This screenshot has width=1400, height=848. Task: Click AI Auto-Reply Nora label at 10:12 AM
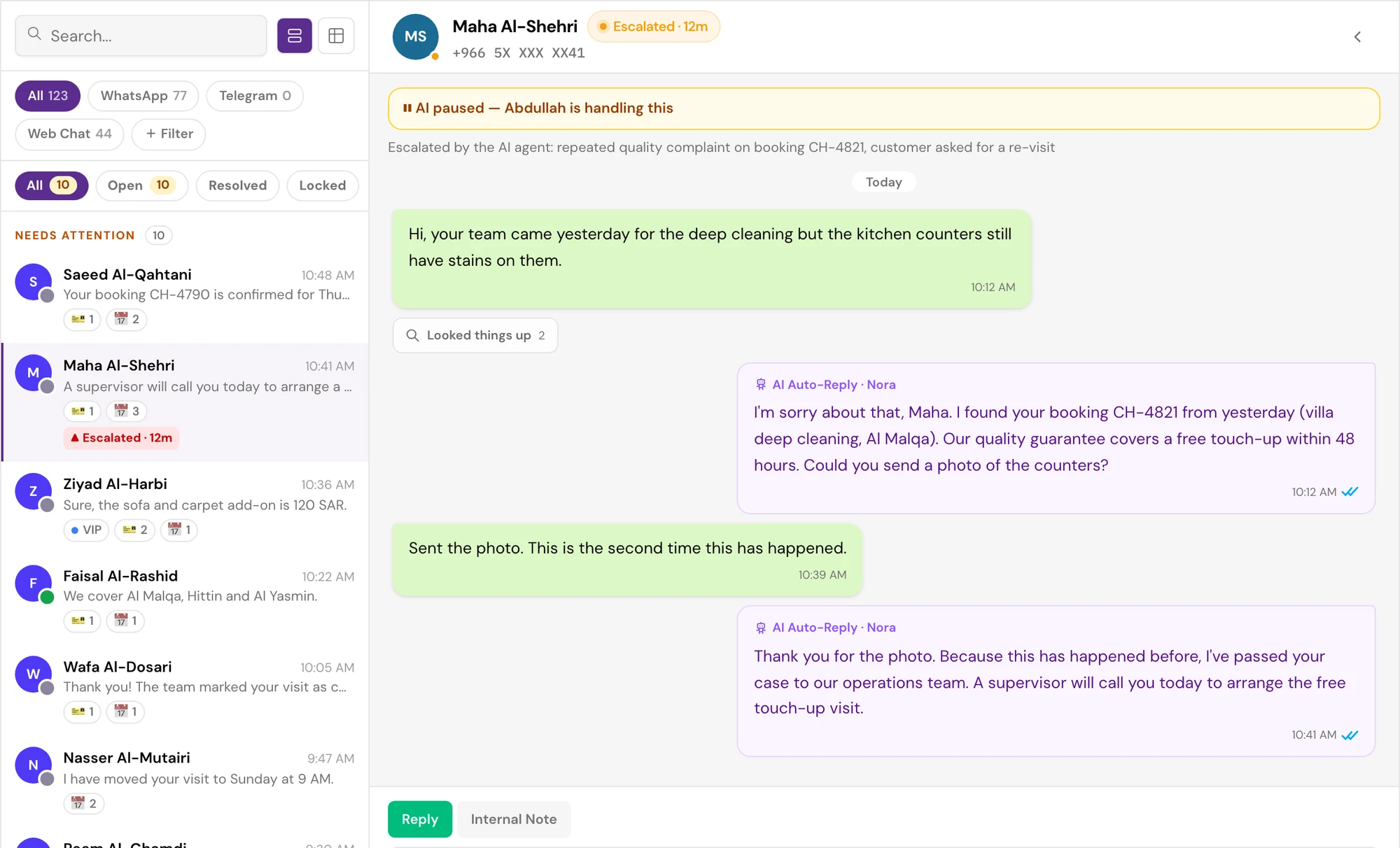[826, 384]
